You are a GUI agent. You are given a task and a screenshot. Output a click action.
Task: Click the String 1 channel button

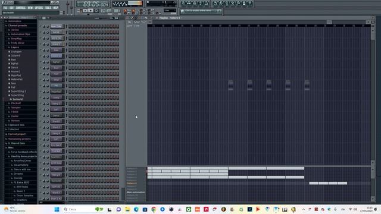point(57,103)
